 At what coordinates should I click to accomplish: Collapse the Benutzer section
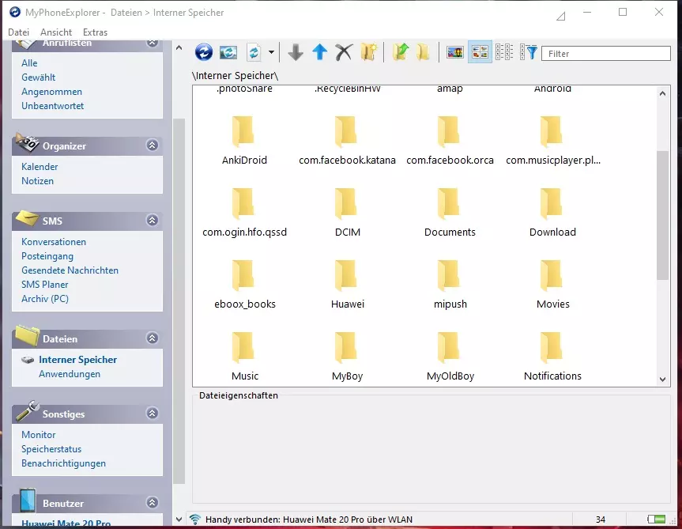[153, 502]
